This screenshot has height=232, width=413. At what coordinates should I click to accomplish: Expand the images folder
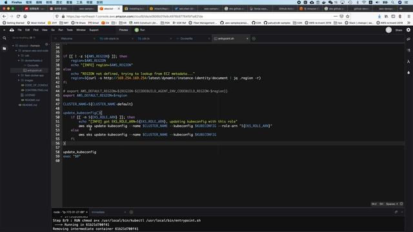click(19, 81)
